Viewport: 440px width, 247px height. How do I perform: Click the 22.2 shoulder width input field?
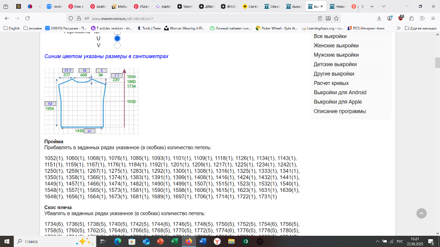click(x=68, y=71)
